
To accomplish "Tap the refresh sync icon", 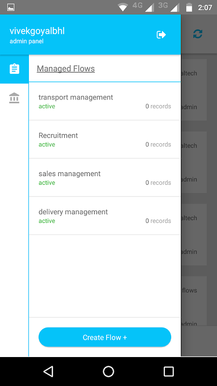I will (x=198, y=34).
